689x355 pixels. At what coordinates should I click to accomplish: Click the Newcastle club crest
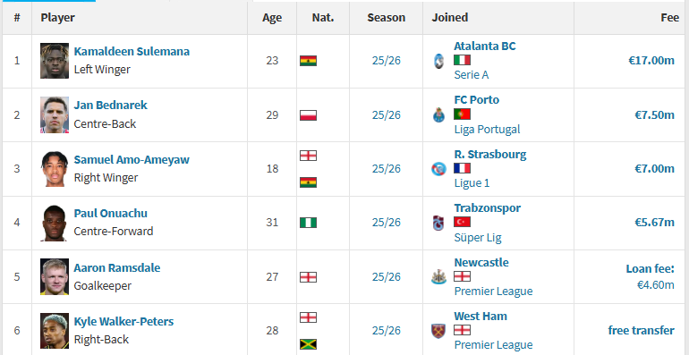[x=438, y=277]
